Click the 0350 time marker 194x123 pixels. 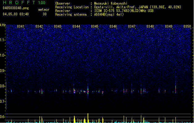point(187,26)
